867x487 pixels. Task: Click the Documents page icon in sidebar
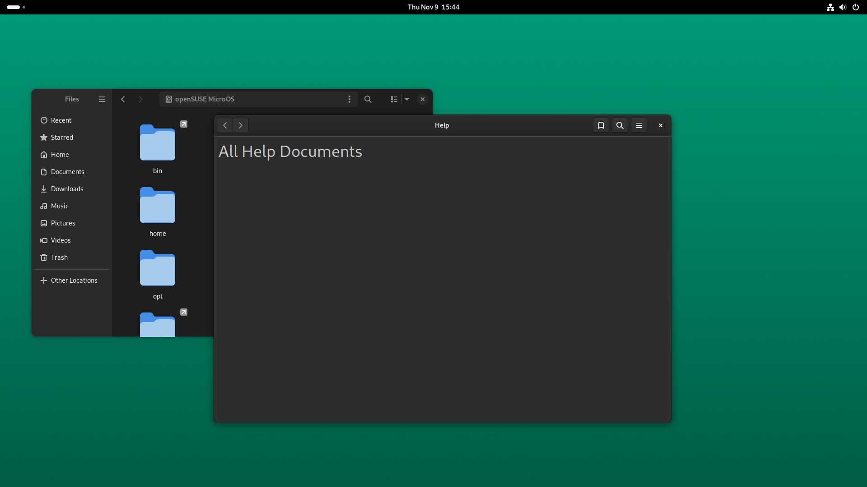44,172
